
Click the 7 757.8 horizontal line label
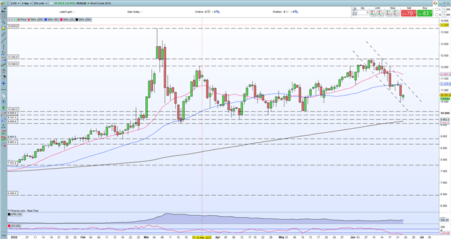13,163
